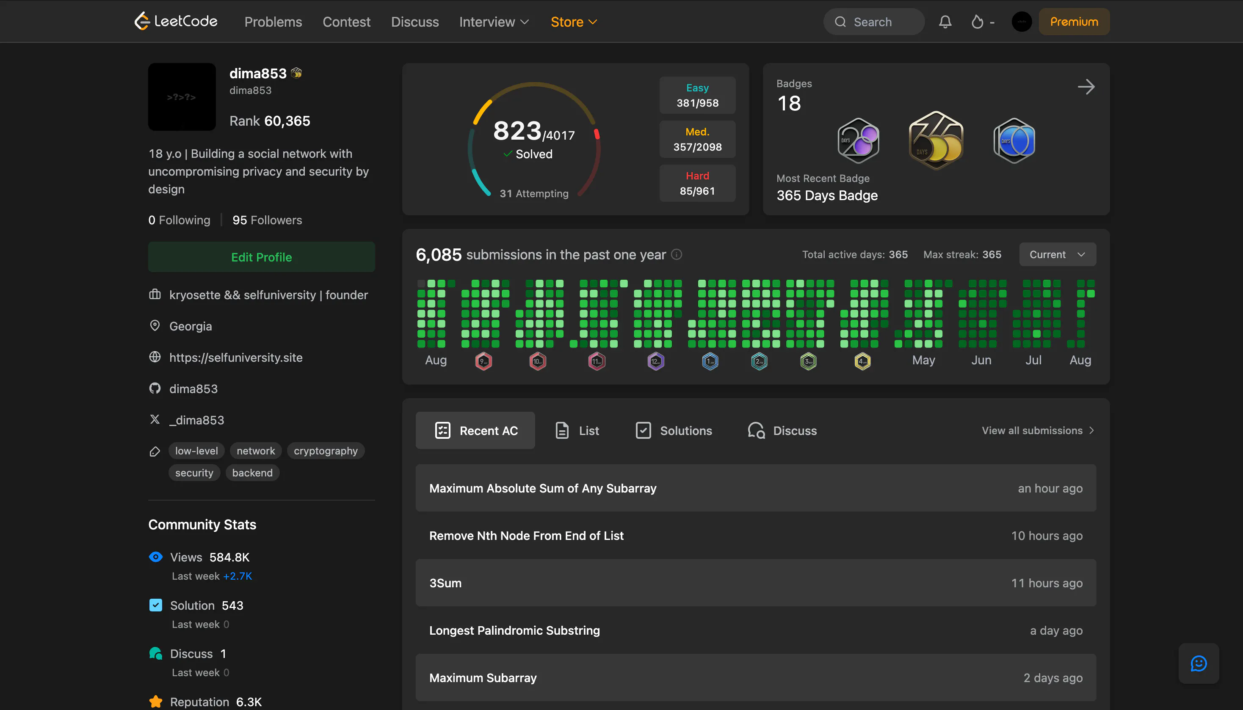Click the Premium button
Viewport: 1243px width, 710px height.
pos(1074,22)
